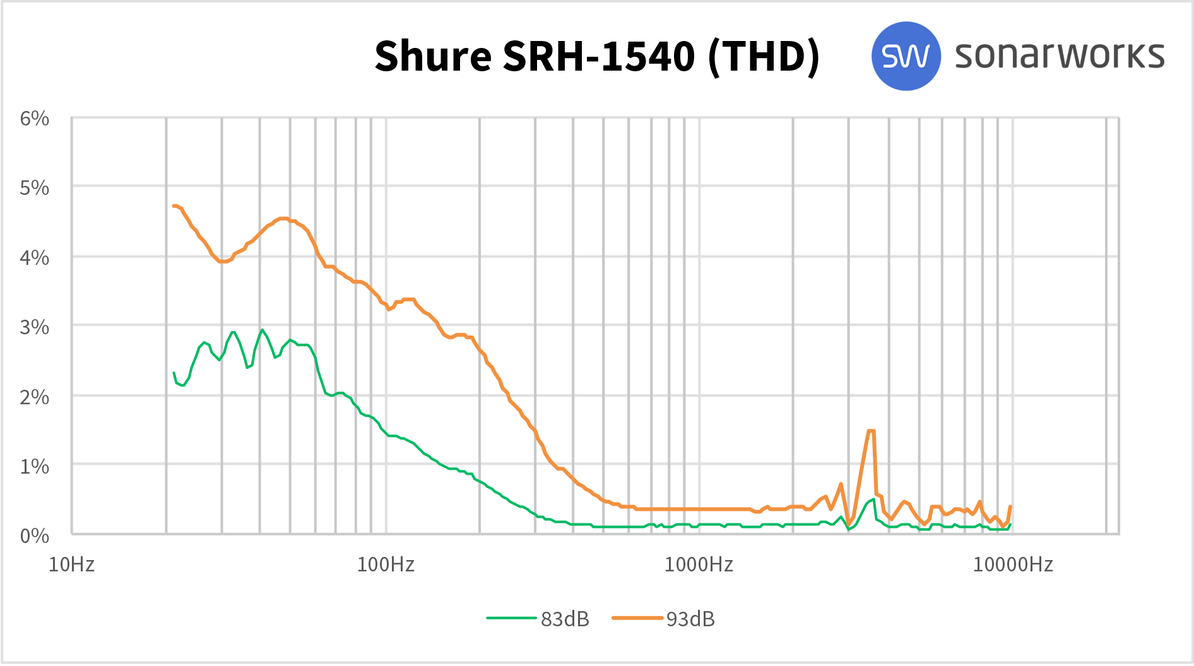This screenshot has width=1194, height=666.
Task: Click the green 83dB legend line icon
Action: coord(511,619)
